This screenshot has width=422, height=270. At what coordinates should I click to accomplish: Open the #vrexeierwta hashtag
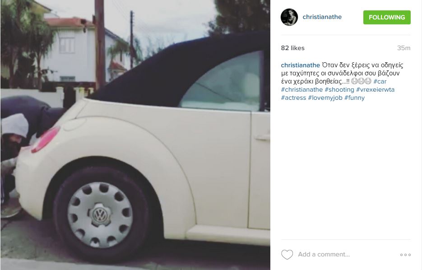pyautogui.click(x=375, y=89)
